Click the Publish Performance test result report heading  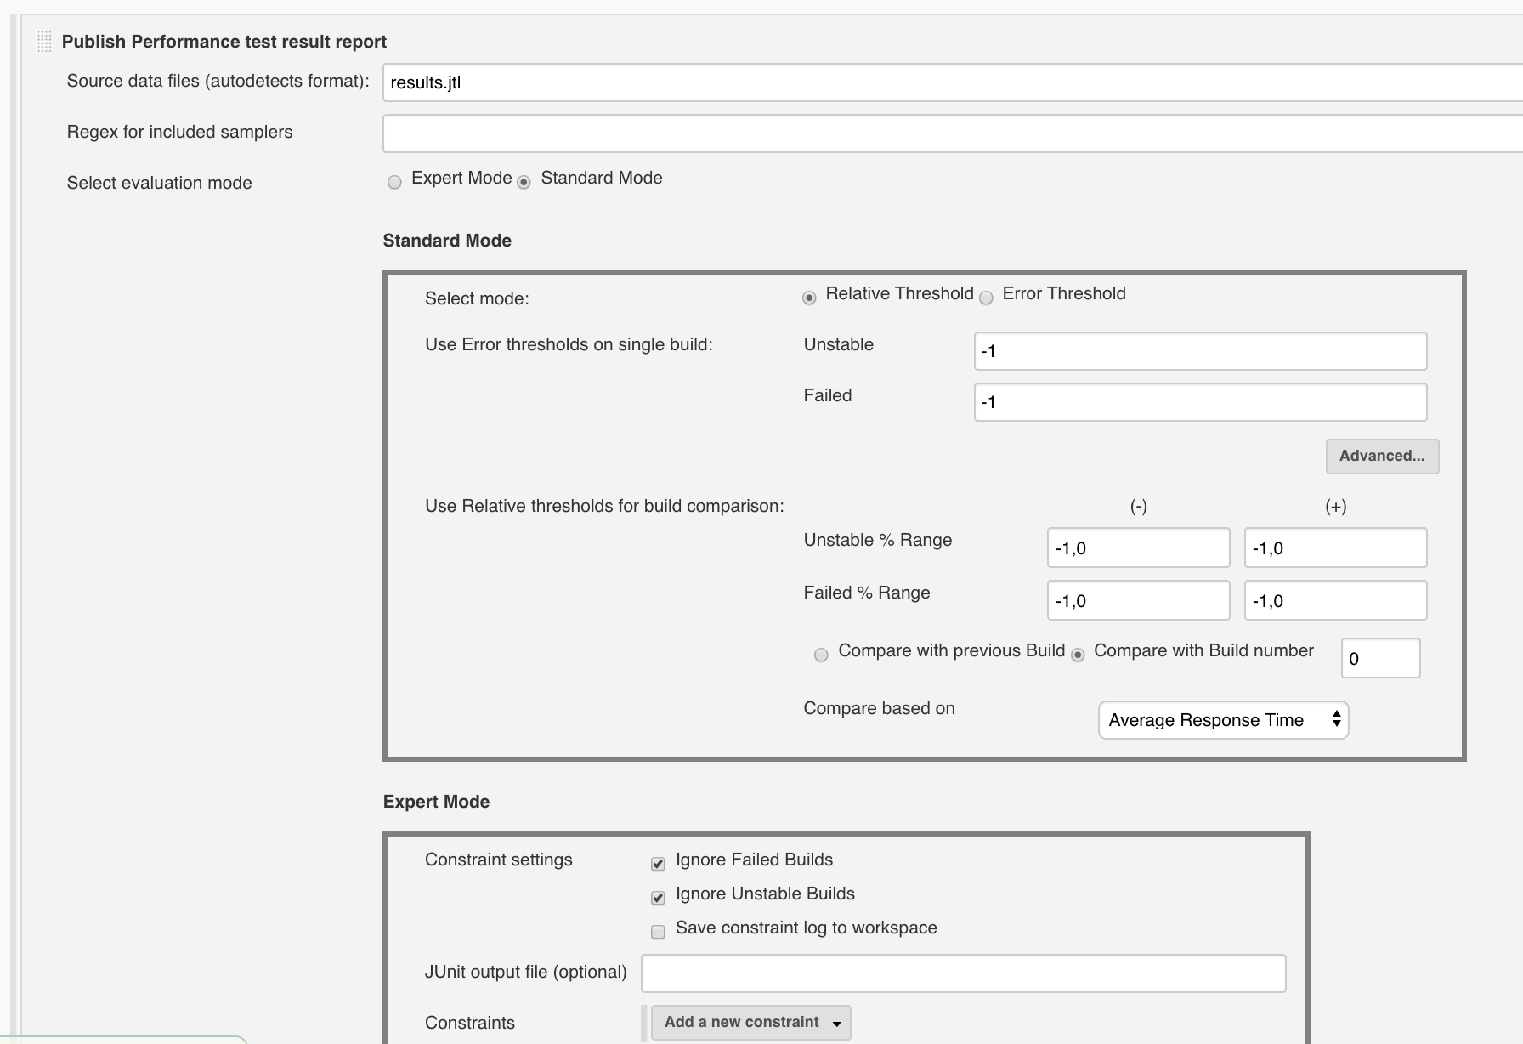pyautogui.click(x=224, y=42)
